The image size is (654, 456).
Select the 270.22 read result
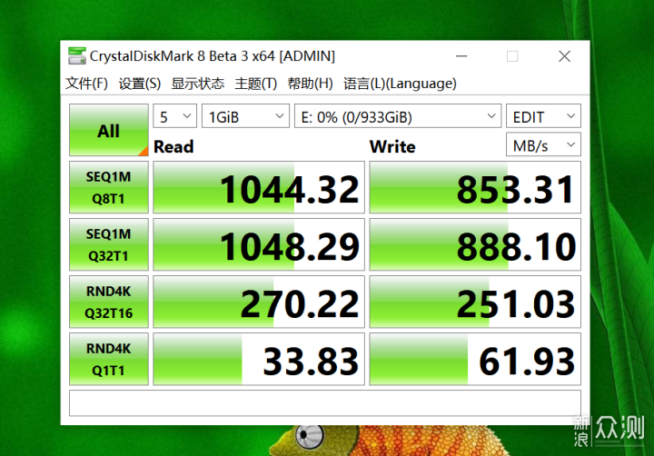pos(259,302)
